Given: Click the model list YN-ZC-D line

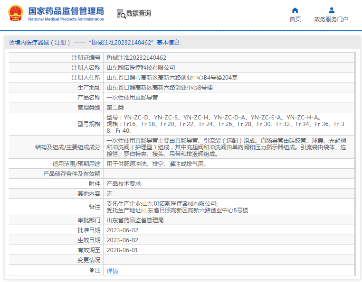Looking at the screenshot, I should [x=214, y=117].
